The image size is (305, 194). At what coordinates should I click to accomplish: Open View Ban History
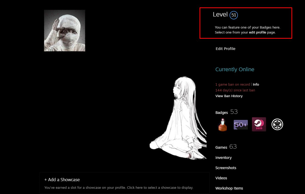coord(229,96)
